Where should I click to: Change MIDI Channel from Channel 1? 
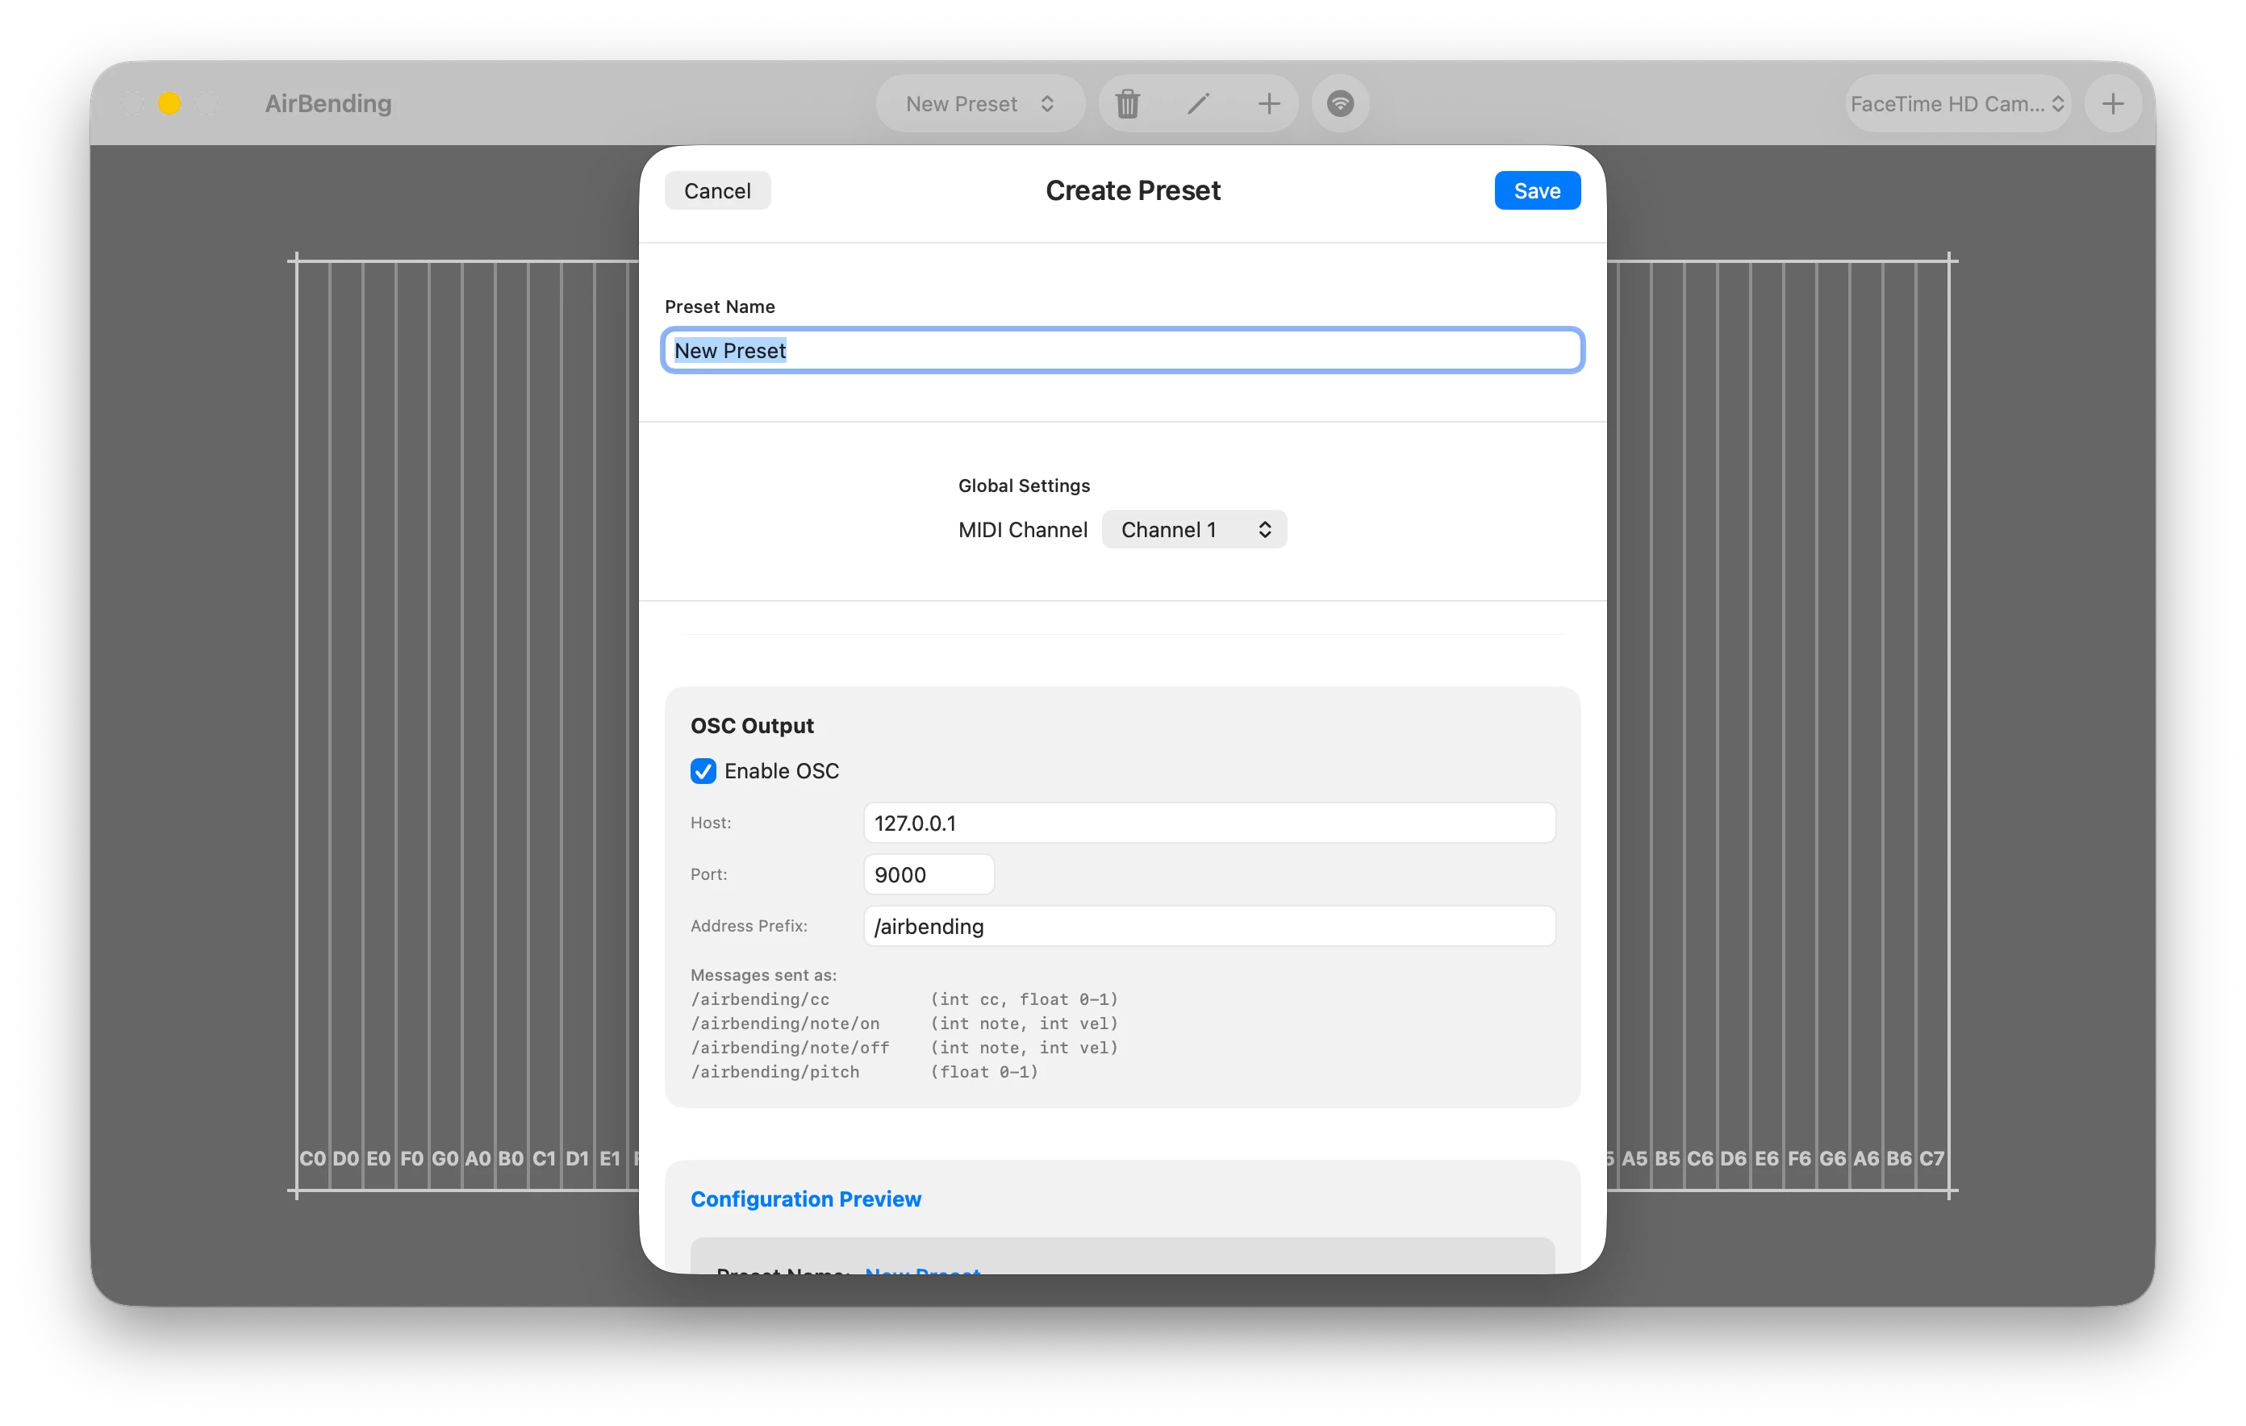point(1195,529)
